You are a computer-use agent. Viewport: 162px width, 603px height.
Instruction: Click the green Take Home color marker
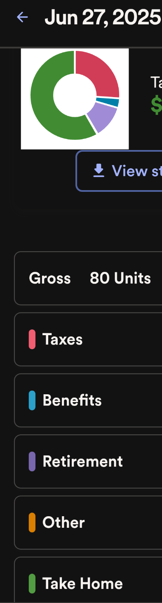(32, 584)
